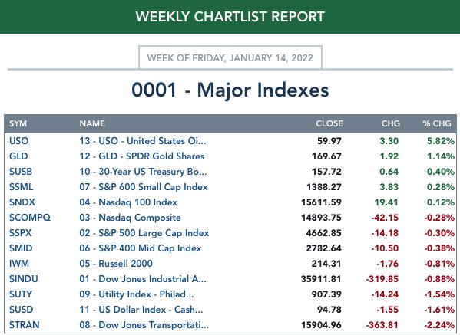
Task: Open the US Dollar Index chart
Action: pyautogui.click(x=141, y=310)
